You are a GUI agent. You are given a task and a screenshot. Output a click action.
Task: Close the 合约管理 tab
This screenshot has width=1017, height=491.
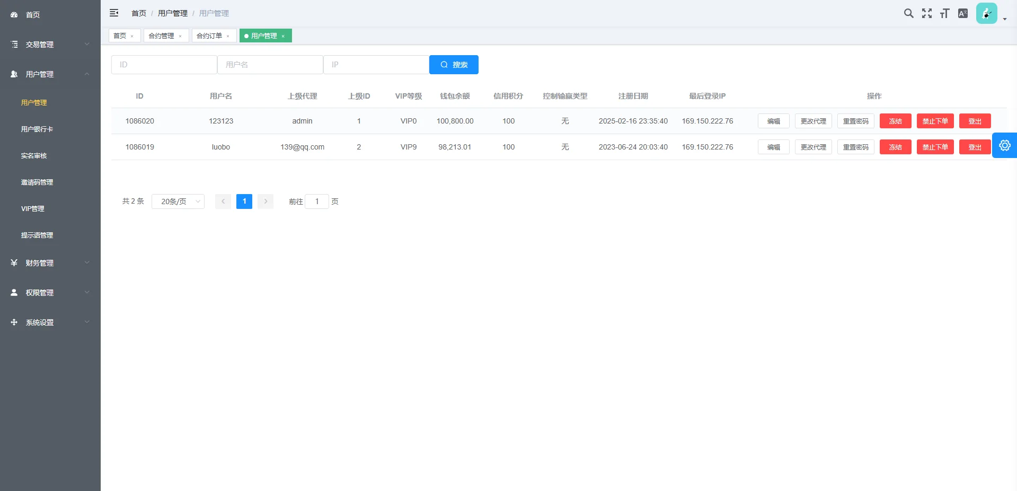pos(181,36)
